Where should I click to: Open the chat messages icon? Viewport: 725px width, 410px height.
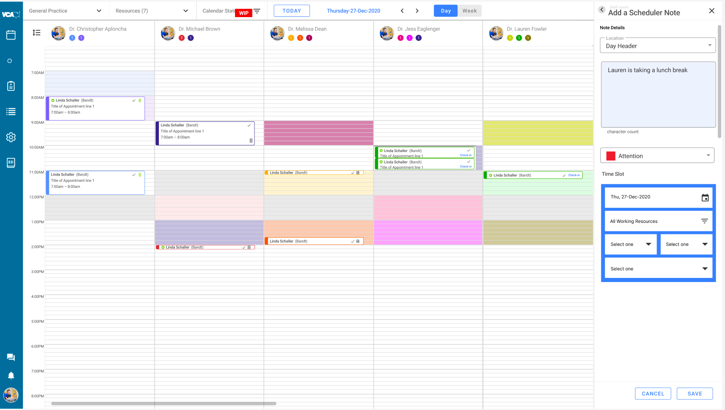(11, 357)
